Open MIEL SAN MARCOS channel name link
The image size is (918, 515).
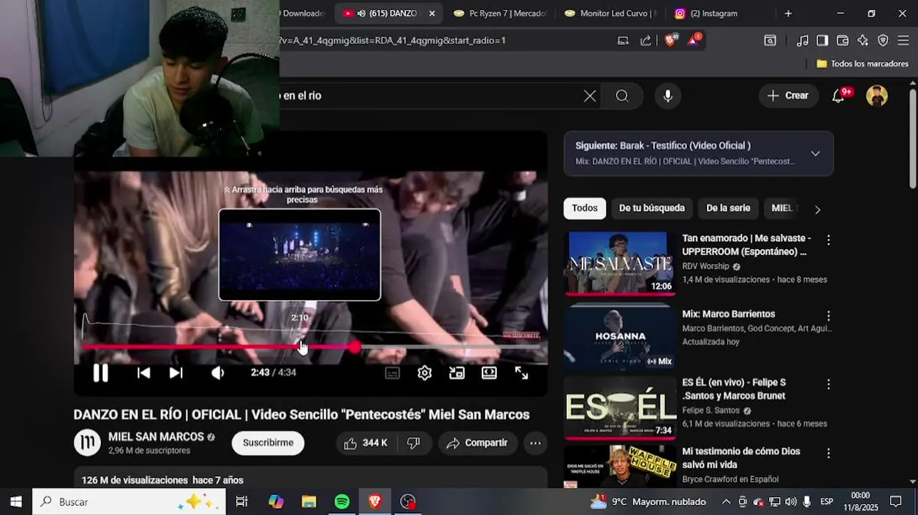[x=156, y=437]
